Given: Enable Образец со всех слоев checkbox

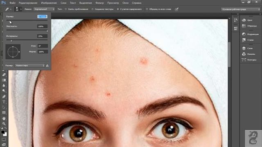Looking at the screenshot, I should coord(158,9).
